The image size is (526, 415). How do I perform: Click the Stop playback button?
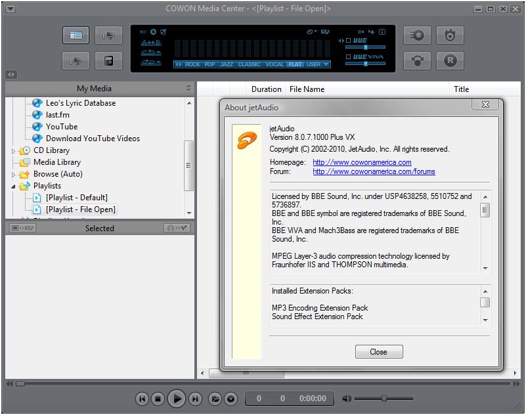click(158, 399)
